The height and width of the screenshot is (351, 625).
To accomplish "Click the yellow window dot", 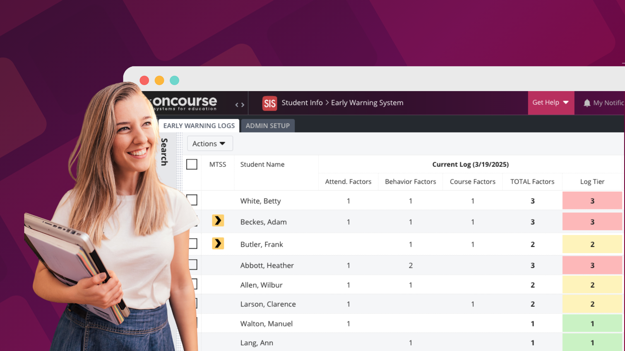I will (159, 81).
